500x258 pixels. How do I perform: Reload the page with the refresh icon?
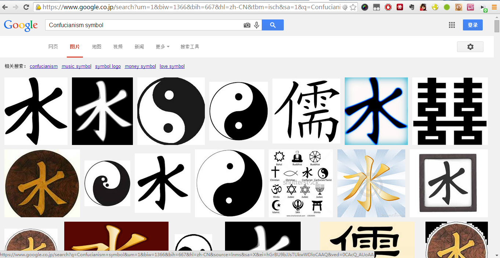point(26,7)
